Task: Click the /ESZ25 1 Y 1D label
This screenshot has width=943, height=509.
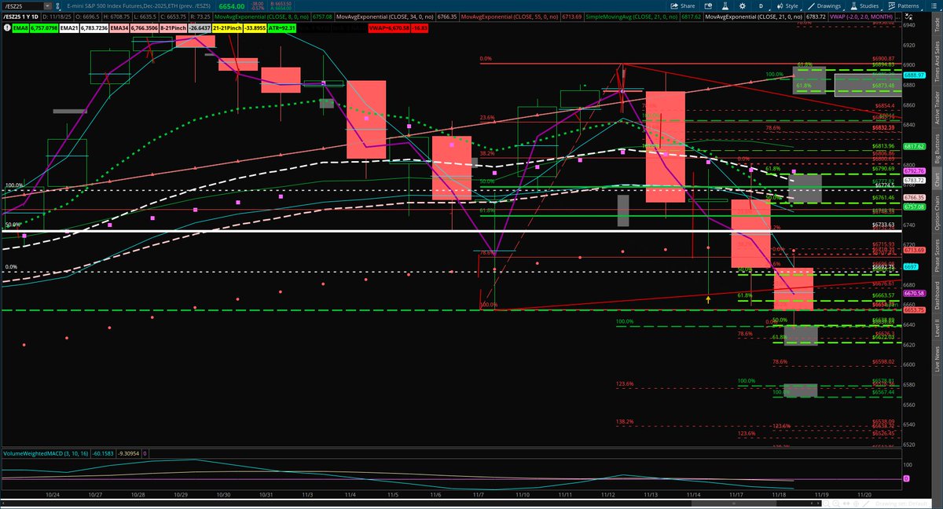Action: tap(22, 16)
